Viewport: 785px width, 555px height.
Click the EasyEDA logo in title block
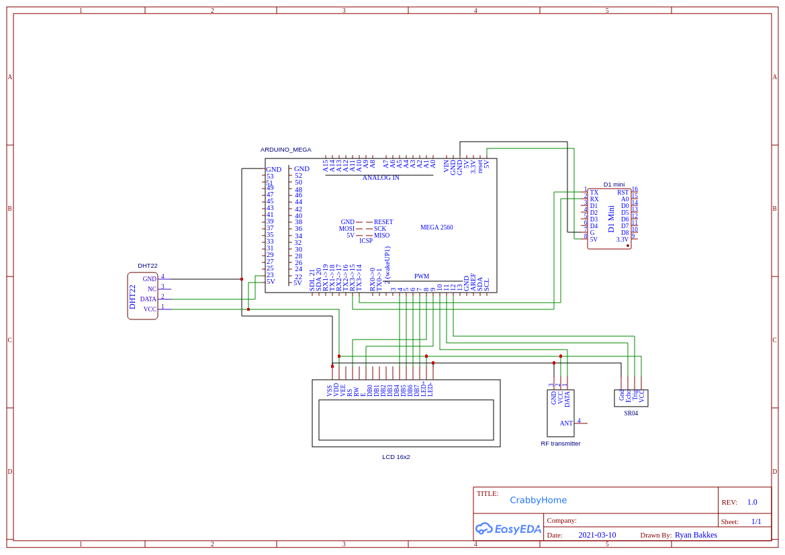(x=508, y=528)
